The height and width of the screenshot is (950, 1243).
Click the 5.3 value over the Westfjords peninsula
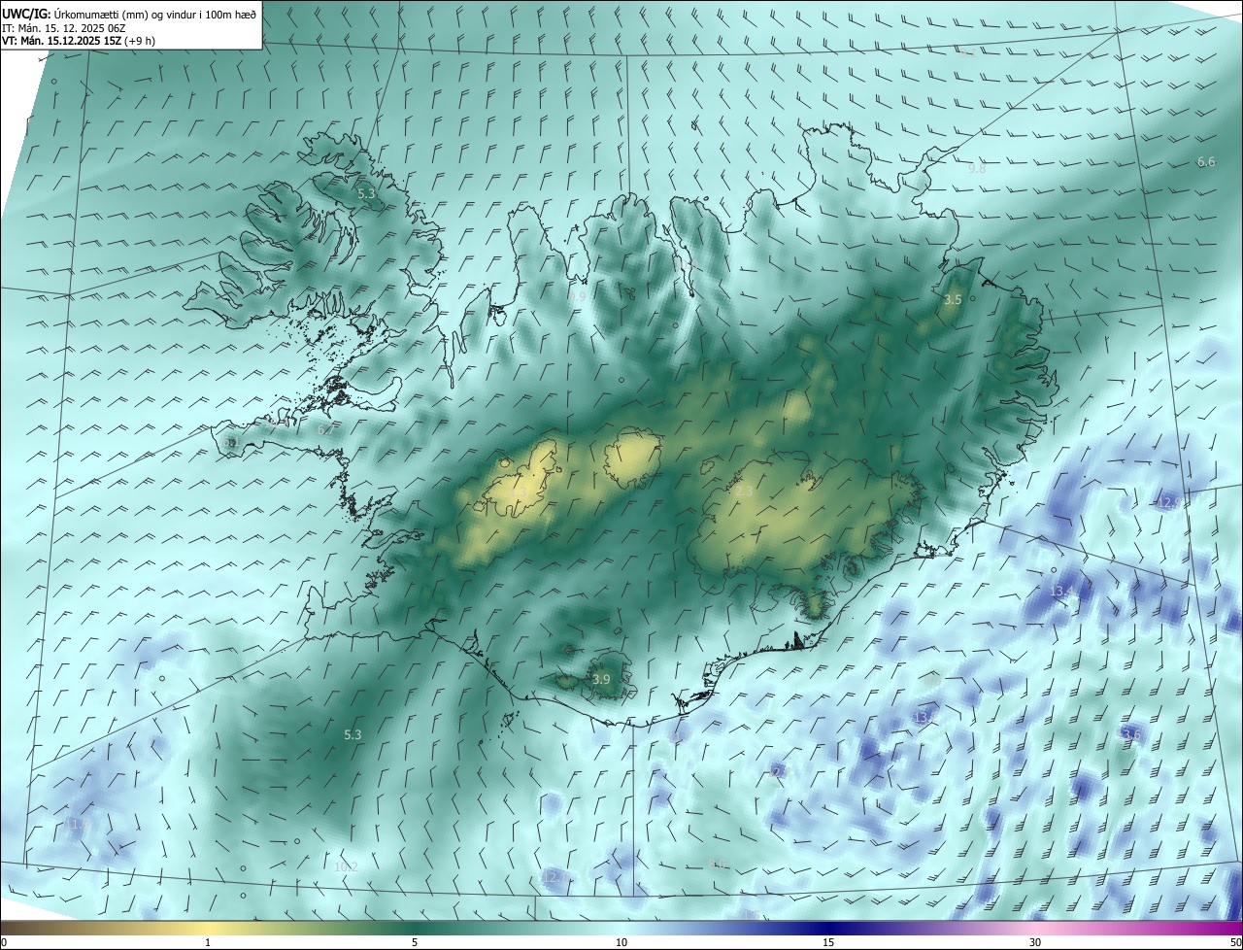[366, 194]
